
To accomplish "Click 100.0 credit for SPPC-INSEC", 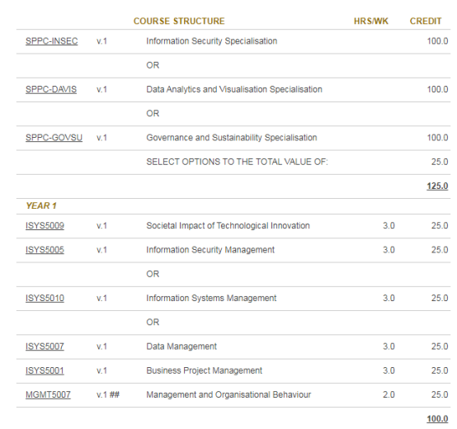I will [437, 41].
